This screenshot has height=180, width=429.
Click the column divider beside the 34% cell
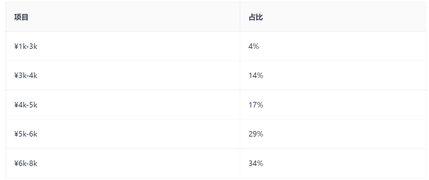point(240,163)
